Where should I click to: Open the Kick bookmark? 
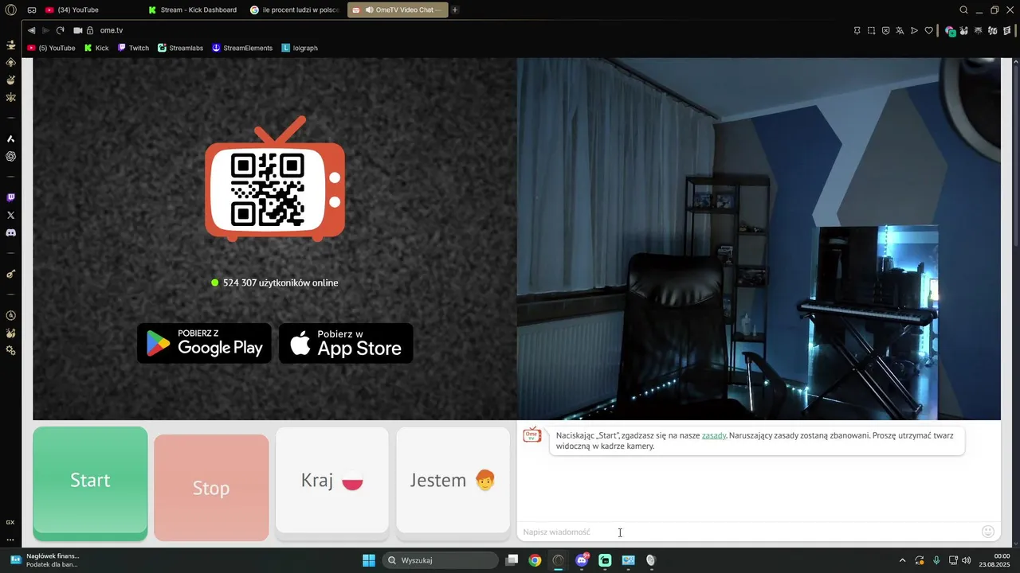(x=96, y=48)
